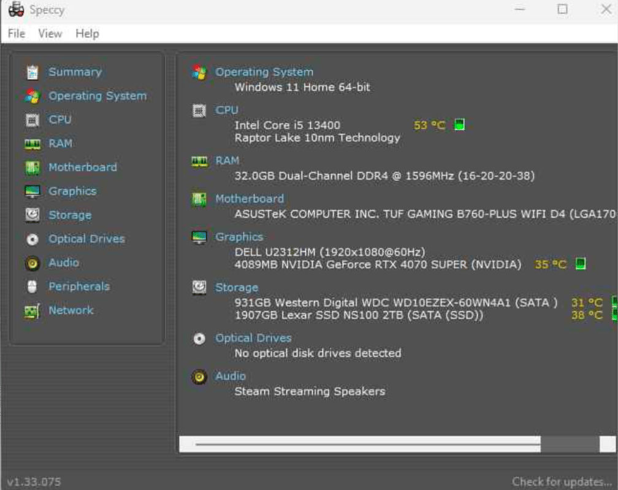The image size is (618, 490).
Task: Show Storage details from sidebar
Action: 70,215
